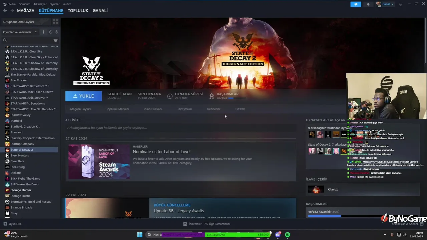Toggle sort by recent activity clock icon

point(51,32)
